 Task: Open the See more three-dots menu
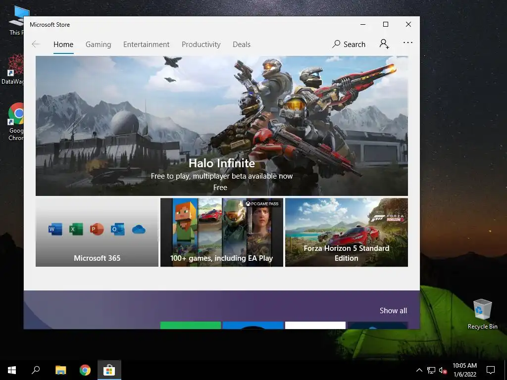click(x=408, y=43)
